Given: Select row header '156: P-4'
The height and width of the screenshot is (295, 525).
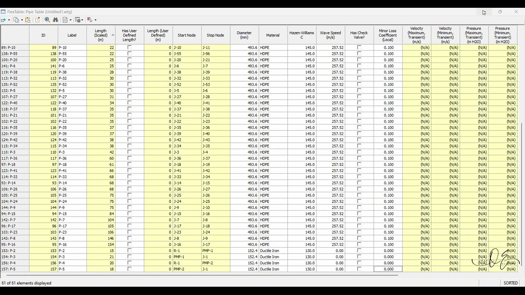Looking at the screenshot, I should tap(15, 263).
